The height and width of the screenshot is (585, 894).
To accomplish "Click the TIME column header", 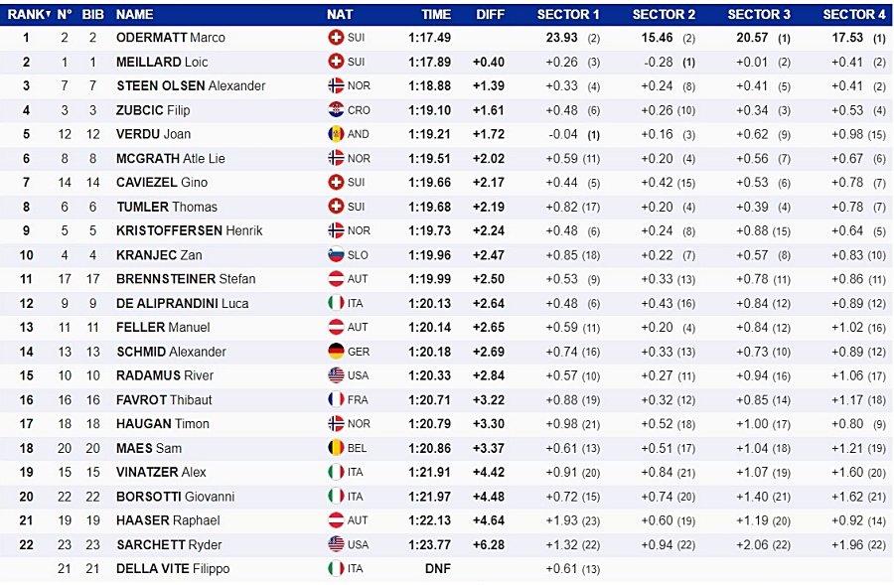I will [x=436, y=14].
